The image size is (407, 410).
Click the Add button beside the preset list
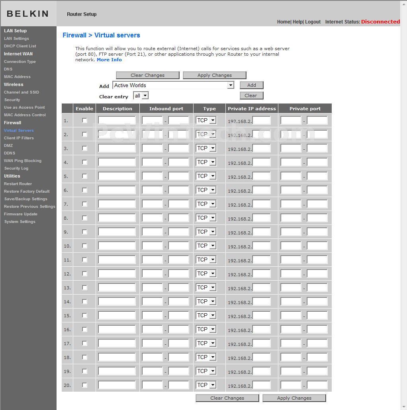(252, 85)
